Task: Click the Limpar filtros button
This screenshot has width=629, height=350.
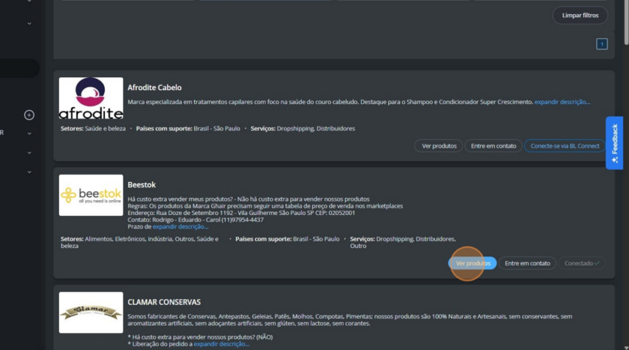Action: [x=580, y=15]
